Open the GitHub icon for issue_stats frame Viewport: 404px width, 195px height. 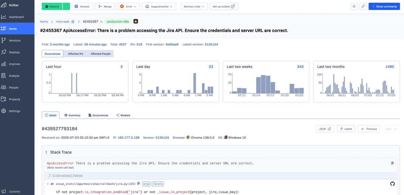[392, 184]
